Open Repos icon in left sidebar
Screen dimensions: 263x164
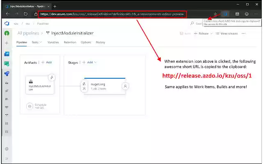pos(7,64)
